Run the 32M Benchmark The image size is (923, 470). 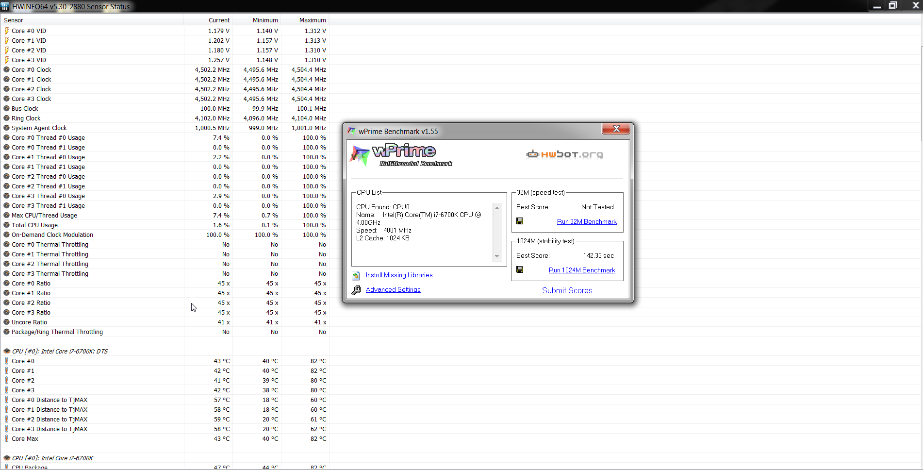click(587, 221)
